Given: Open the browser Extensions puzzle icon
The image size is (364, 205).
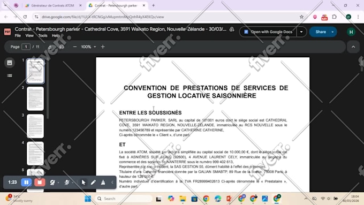Looking at the screenshot, I should (x=334, y=17).
